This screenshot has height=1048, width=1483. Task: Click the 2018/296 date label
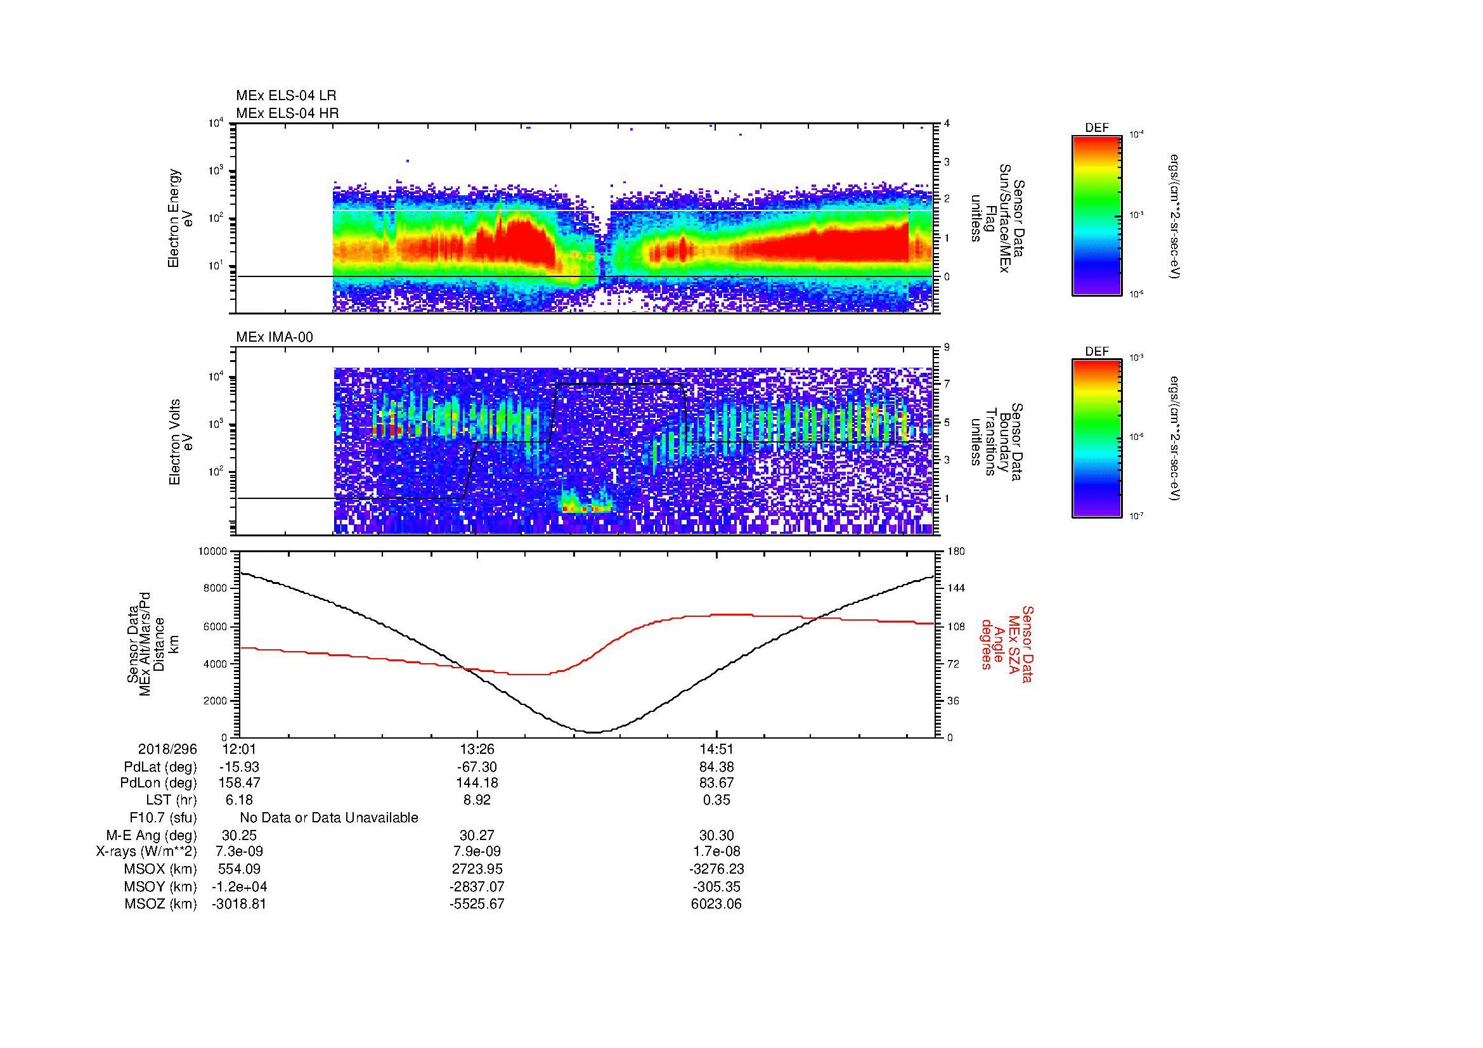167,749
